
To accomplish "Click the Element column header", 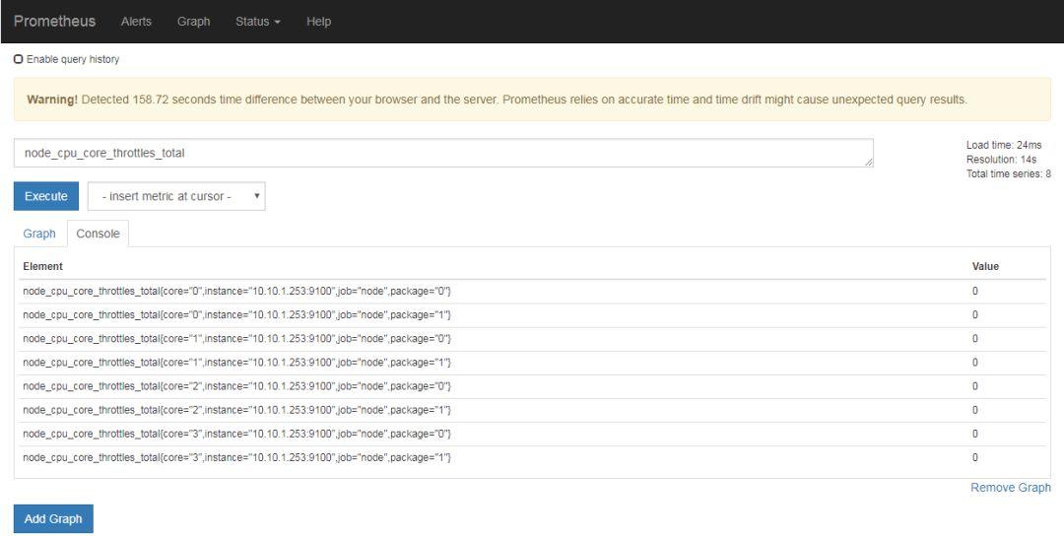I will (x=43, y=266).
